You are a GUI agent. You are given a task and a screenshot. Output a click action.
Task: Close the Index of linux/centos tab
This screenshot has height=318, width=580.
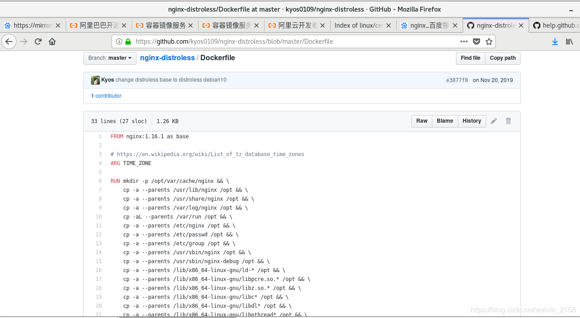(389, 25)
